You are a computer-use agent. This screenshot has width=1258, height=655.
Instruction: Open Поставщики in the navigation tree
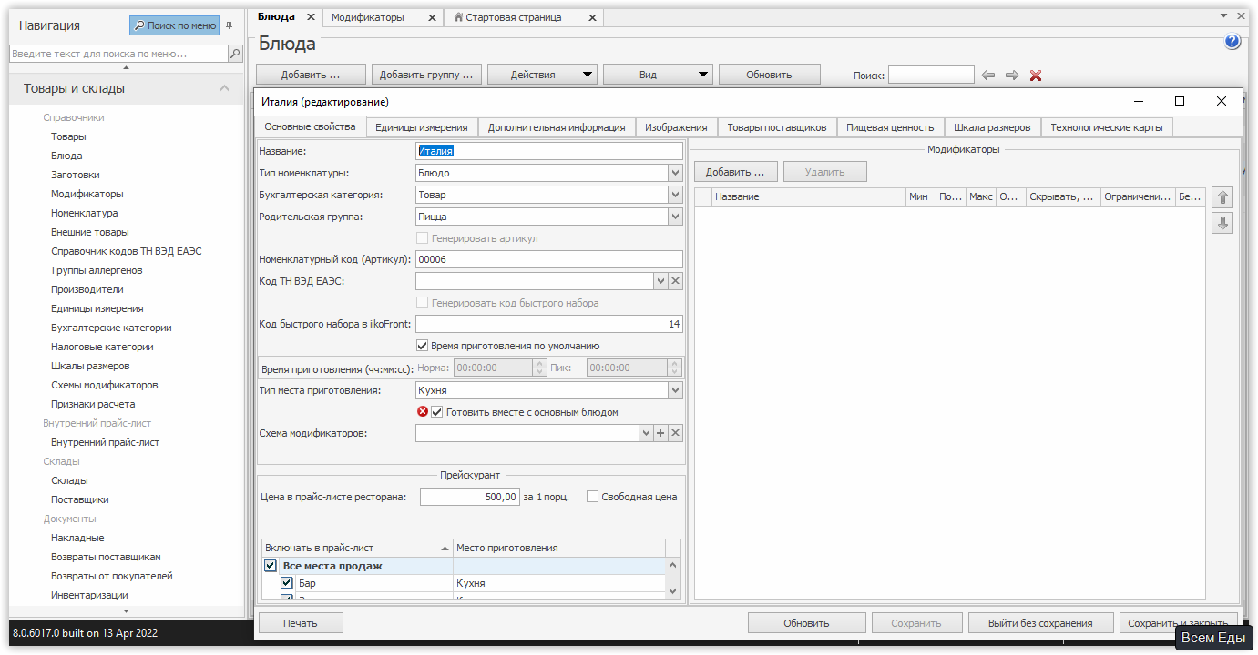(x=80, y=499)
